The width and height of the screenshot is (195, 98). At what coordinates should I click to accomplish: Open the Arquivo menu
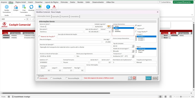[4, 2]
